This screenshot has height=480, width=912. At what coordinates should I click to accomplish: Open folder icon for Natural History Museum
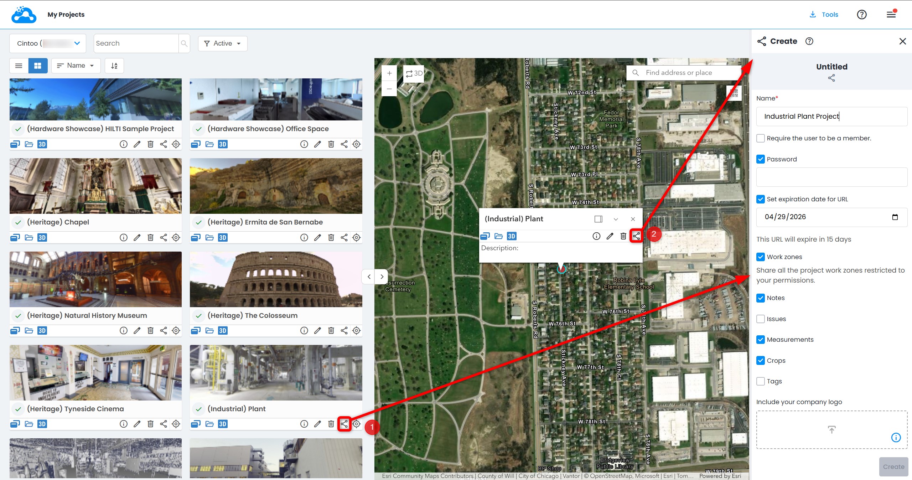coord(29,330)
